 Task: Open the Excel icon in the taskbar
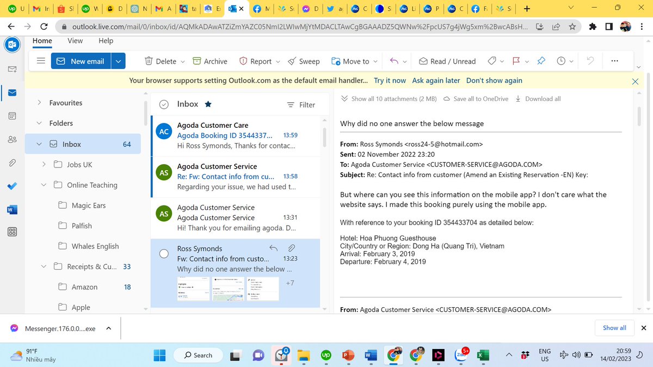click(x=482, y=355)
